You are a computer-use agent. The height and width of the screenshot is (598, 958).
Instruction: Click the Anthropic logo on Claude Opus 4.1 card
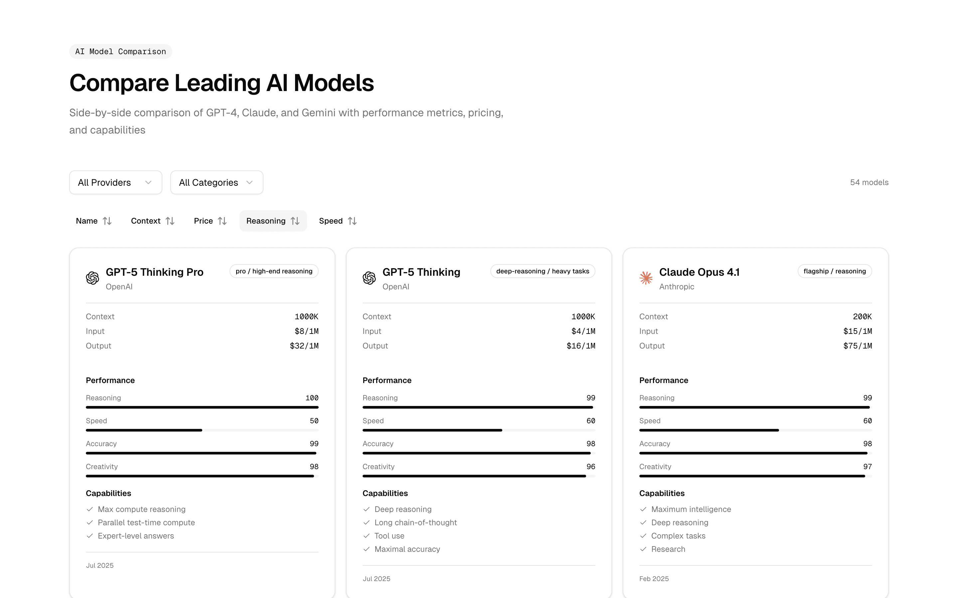point(645,278)
